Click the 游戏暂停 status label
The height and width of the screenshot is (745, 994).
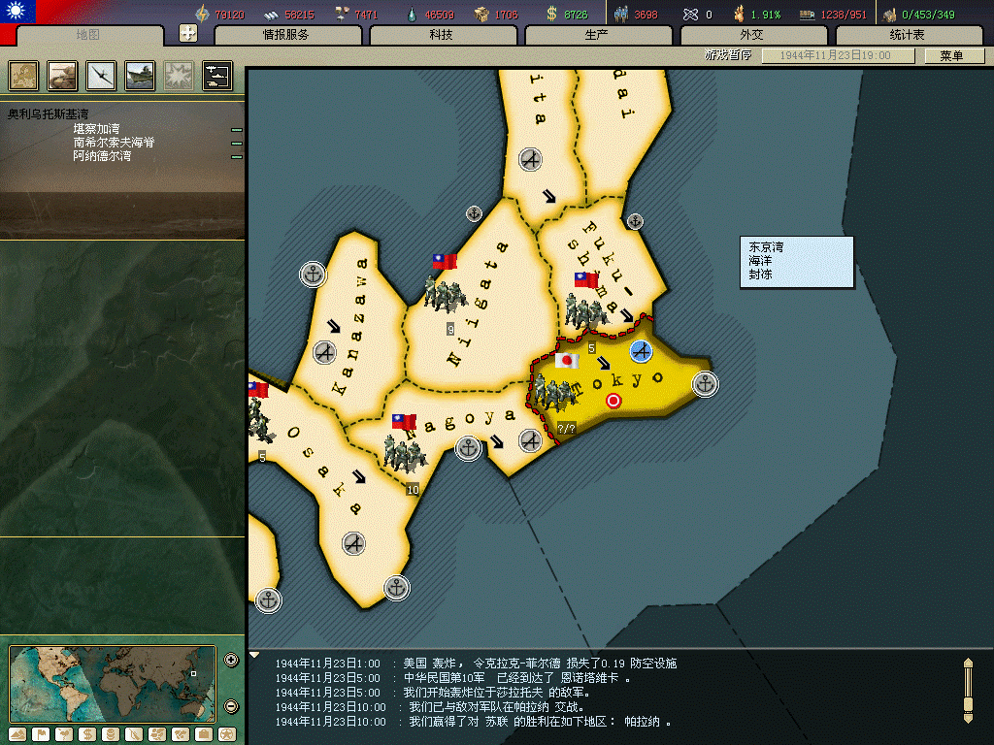[x=728, y=55]
